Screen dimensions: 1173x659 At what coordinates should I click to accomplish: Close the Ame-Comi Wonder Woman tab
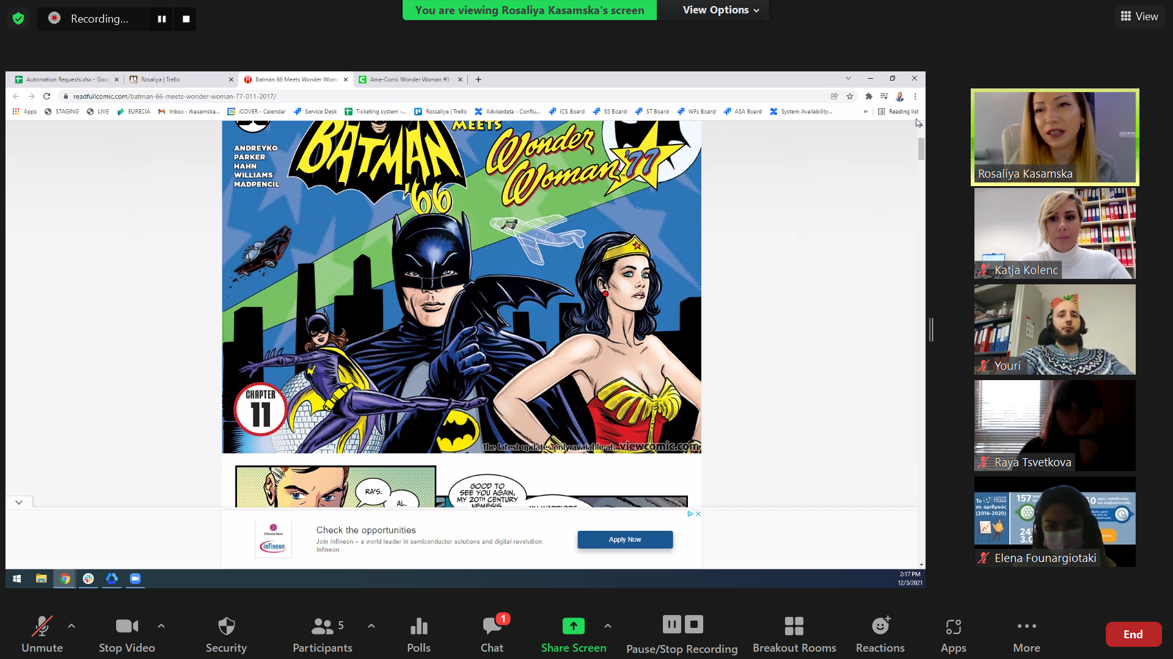[460, 79]
